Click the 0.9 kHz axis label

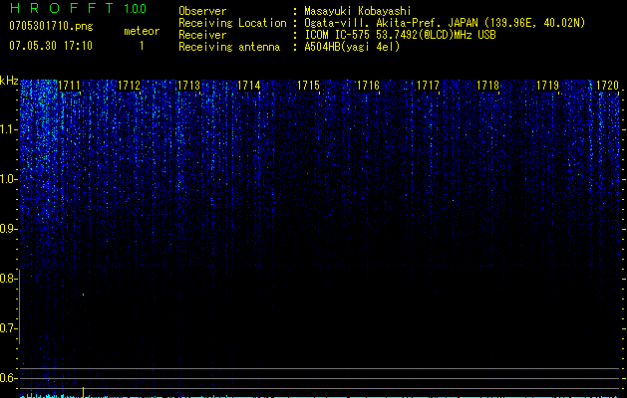8,229
